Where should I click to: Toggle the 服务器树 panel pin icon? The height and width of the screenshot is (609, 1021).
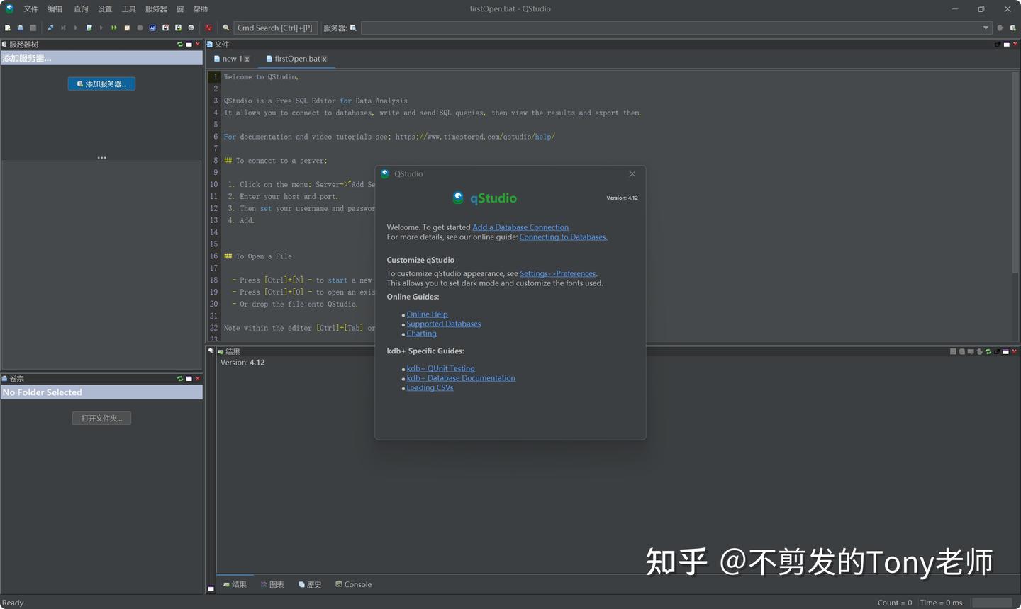click(x=189, y=43)
